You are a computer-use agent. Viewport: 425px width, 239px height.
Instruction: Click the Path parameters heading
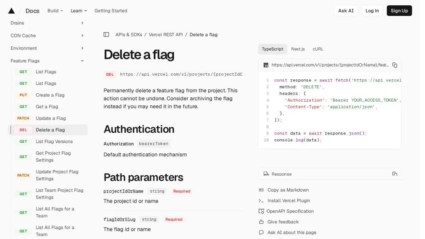coord(143,177)
